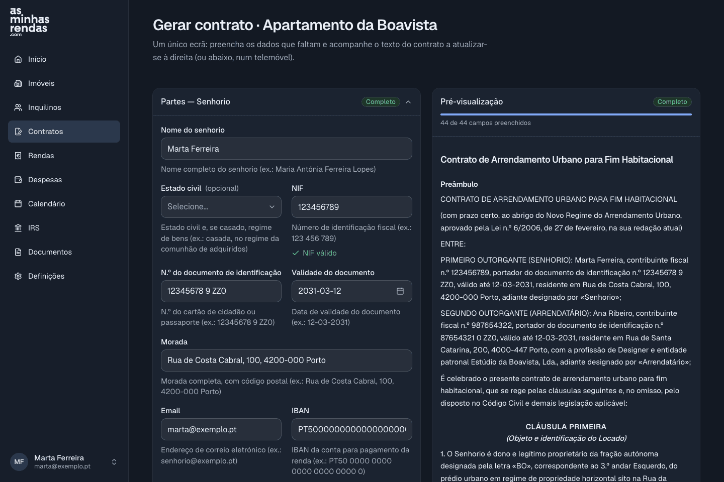Click the 'Preâmbulo' heading

coord(459,184)
